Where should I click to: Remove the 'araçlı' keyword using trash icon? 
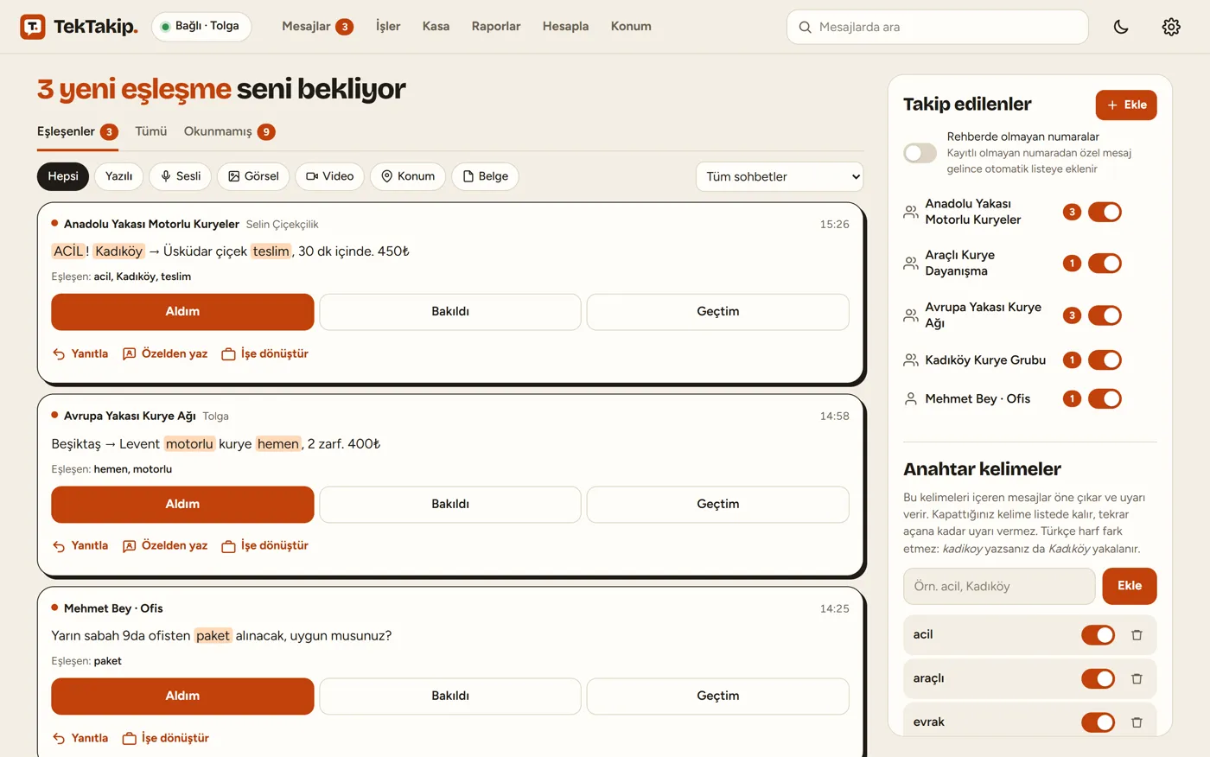1137,678
